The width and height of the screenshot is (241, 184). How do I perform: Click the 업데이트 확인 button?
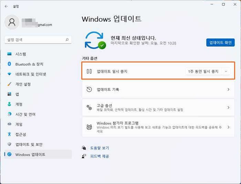(x=220, y=43)
